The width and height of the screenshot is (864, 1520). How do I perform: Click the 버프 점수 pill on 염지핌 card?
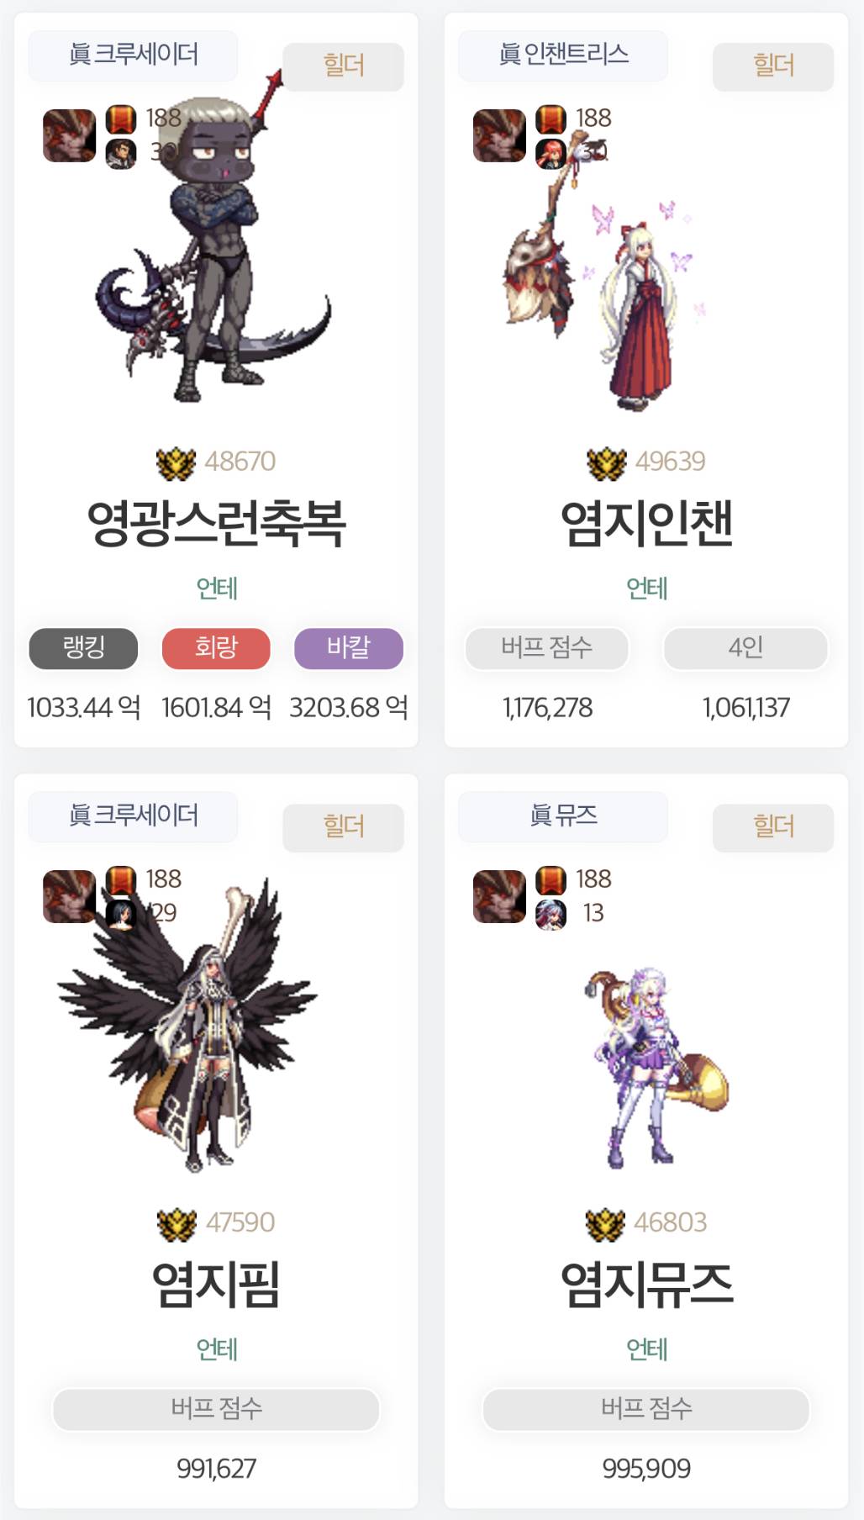click(216, 1409)
